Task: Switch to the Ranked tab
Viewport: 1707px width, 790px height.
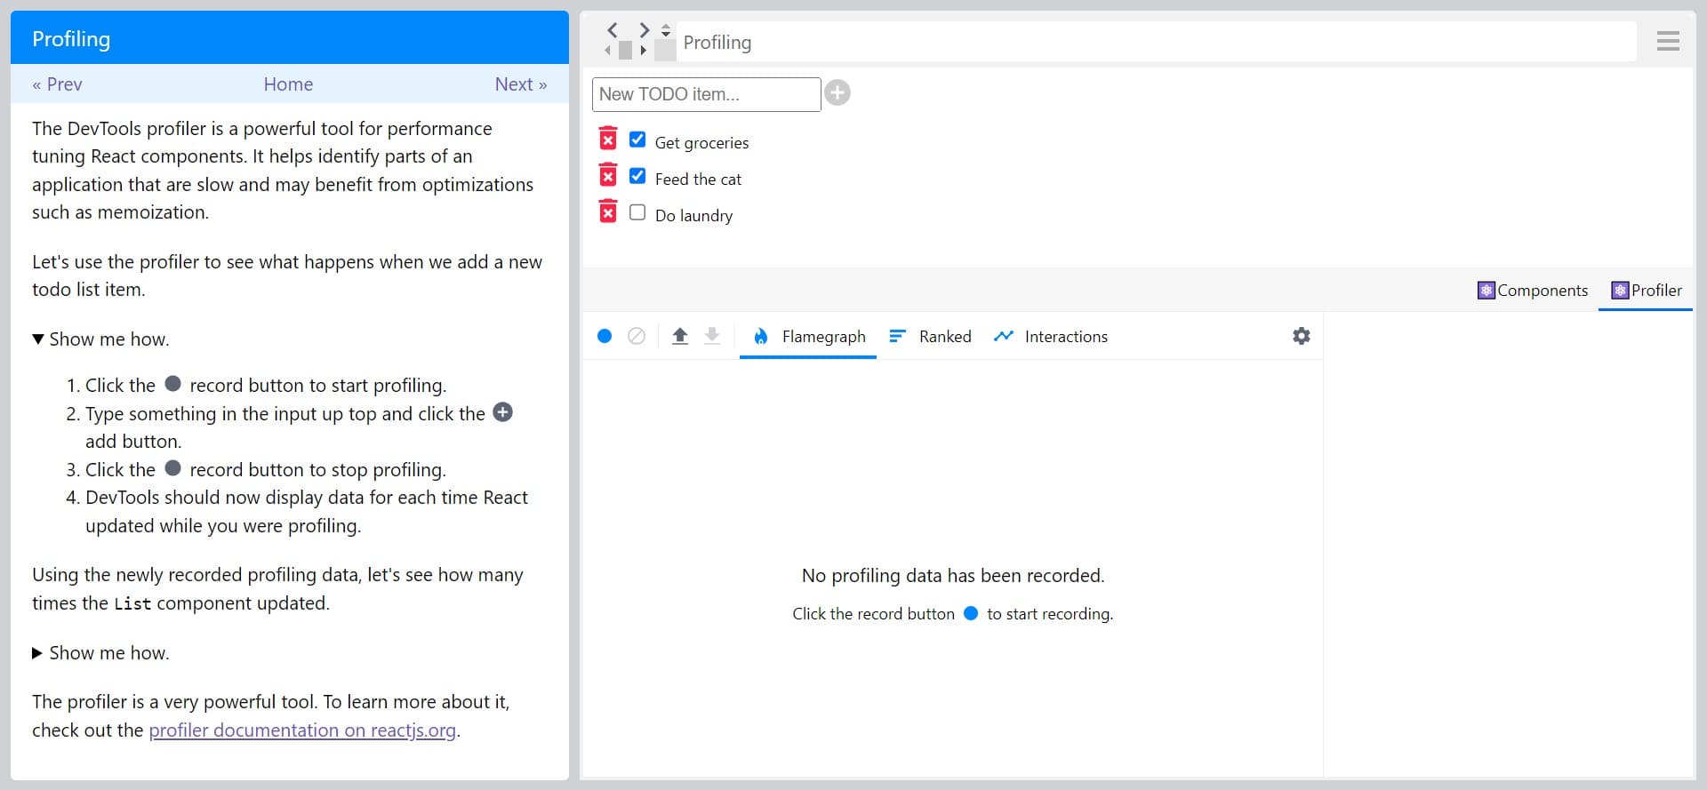Action: pos(931,337)
